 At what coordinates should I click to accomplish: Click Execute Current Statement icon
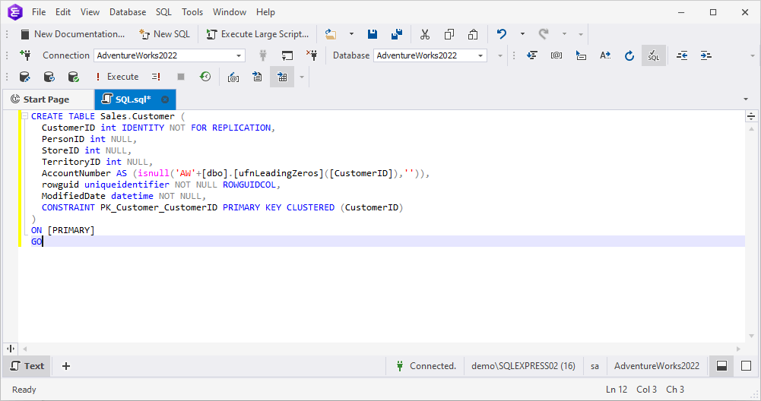click(x=156, y=77)
